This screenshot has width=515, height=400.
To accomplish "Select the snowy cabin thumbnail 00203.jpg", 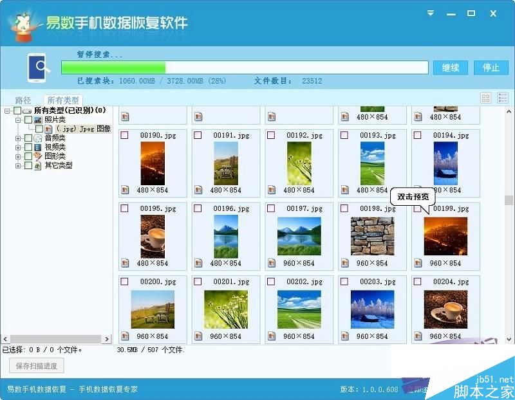I will click(x=373, y=309).
